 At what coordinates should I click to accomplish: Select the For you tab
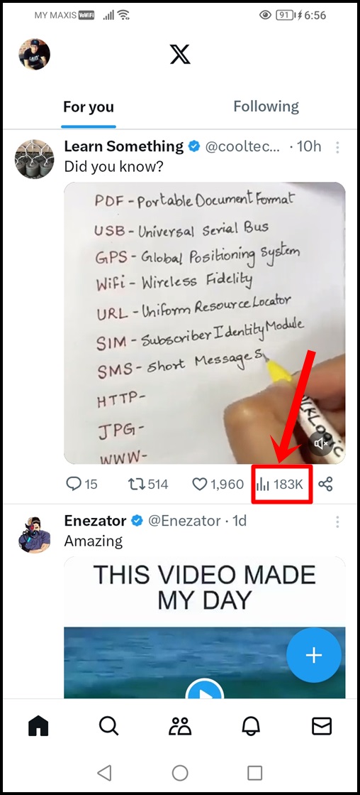(x=89, y=107)
